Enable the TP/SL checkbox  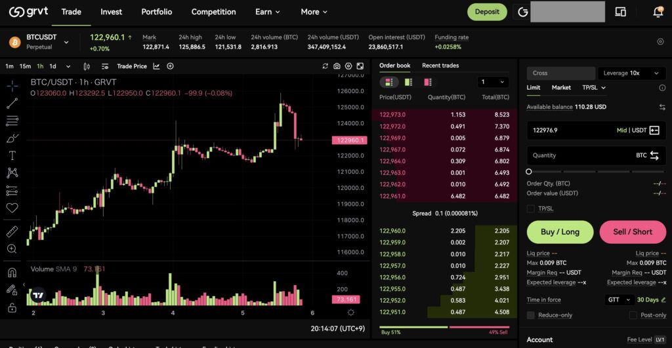click(x=531, y=208)
